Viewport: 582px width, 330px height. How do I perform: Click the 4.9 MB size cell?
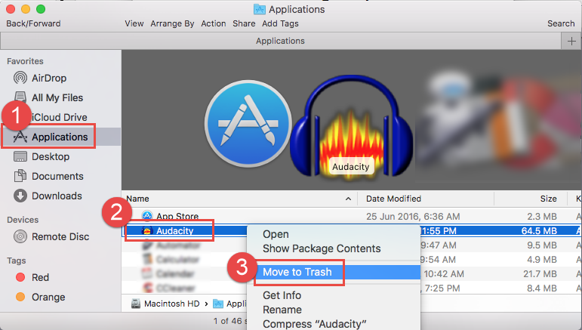pyautogui.click(x=542, y=259)
